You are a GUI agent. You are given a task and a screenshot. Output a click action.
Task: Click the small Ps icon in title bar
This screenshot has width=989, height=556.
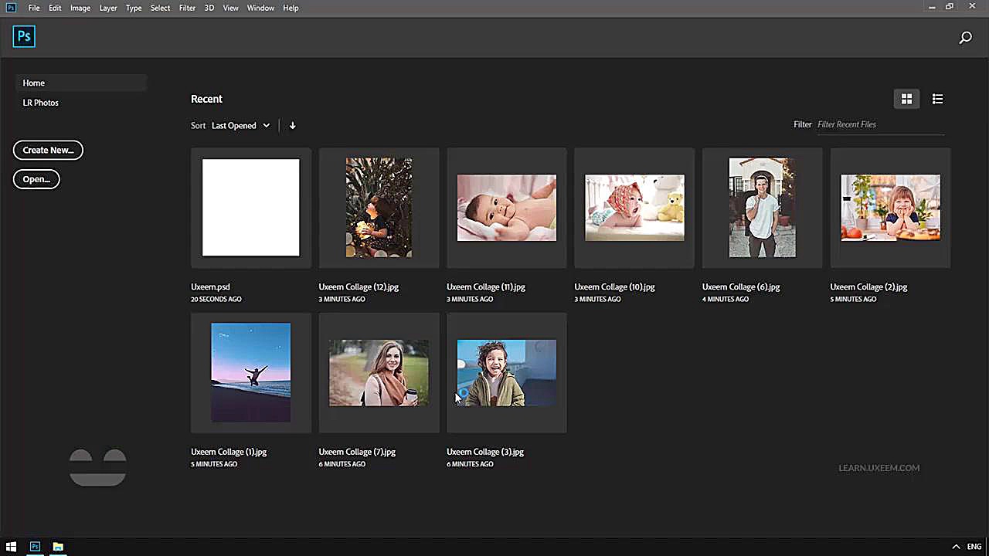(11, 8)
